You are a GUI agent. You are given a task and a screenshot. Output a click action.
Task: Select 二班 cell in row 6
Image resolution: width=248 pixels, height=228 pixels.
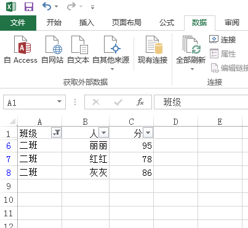pyautogui.click(x=40, y=146)
